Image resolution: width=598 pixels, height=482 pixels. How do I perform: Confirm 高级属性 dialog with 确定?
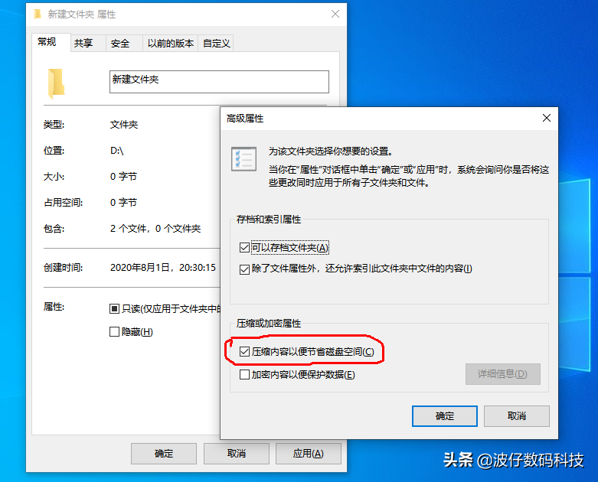click(444, 415)
